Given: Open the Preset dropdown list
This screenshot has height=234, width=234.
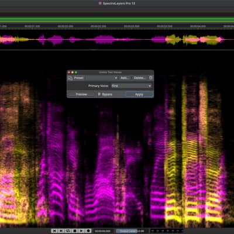Looking at the screenshot, I should [102, 78].
